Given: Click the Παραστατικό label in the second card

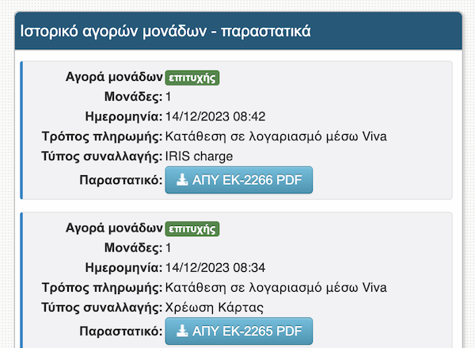Looking at the screenshot, I should 120,331.
